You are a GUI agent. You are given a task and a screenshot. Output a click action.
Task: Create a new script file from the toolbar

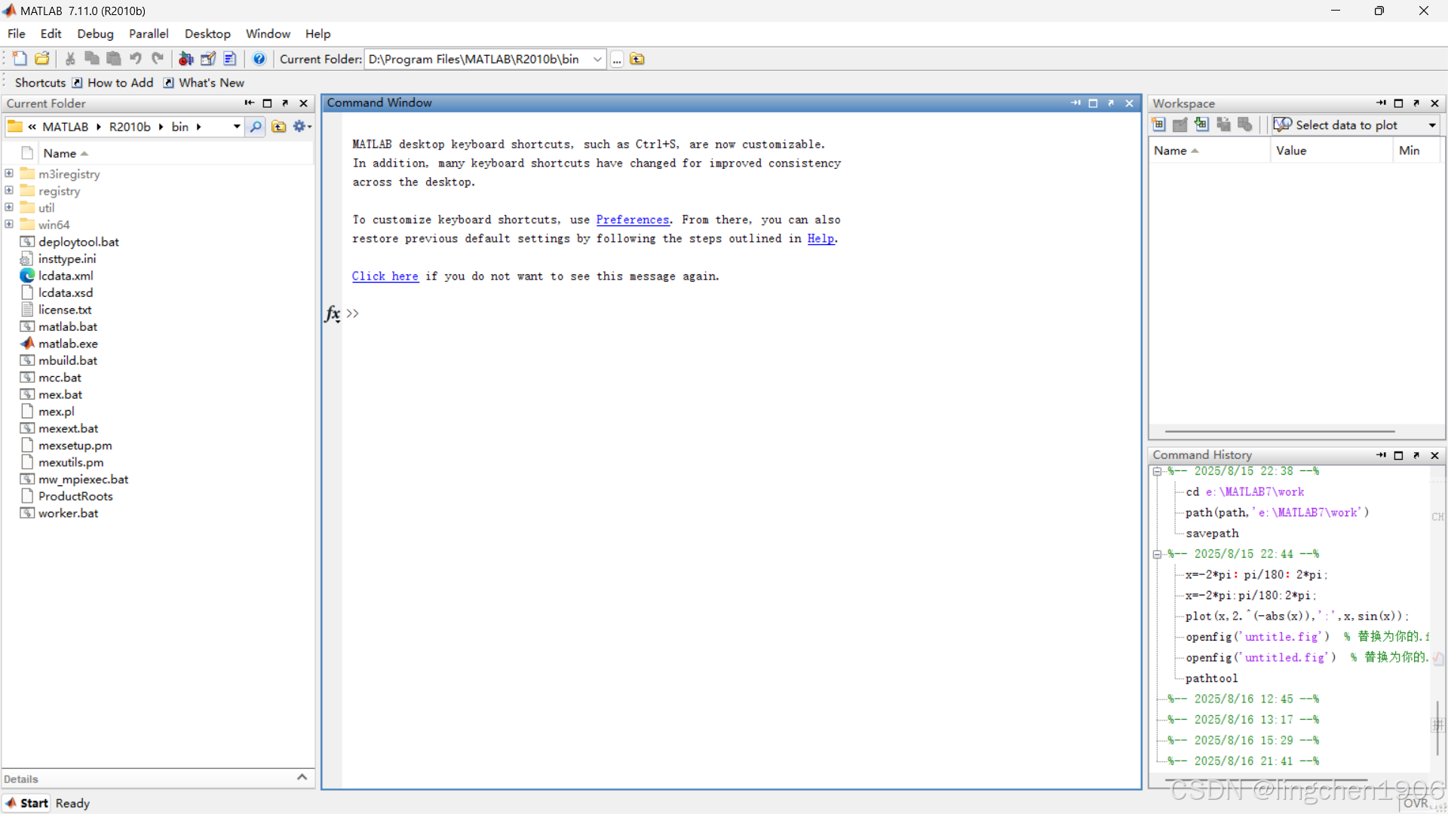tap(20, 59)
